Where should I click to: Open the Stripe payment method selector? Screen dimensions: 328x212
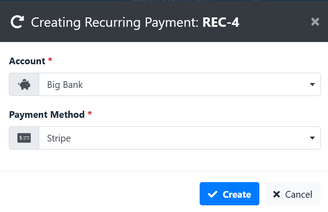[x=180, y=138]
